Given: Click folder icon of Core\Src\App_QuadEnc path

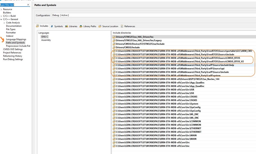Looking at the screenshot, I should 114,83.
